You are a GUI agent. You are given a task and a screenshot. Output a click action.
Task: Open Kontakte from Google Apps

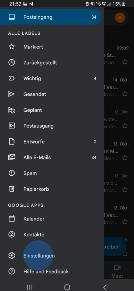(52, 235)
